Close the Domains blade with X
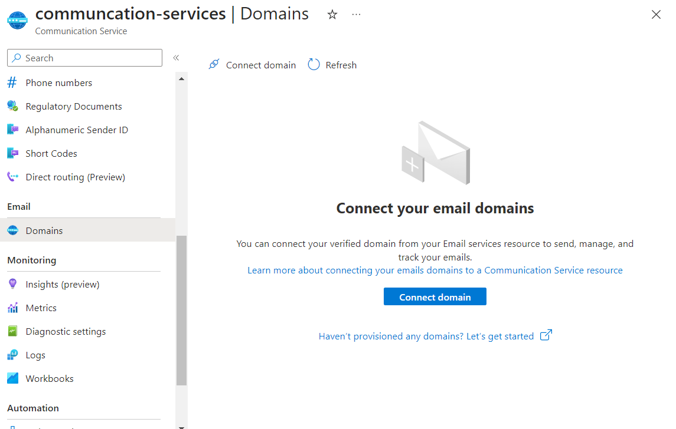Viewport: 676px width, 429px height. click(656, 15)
